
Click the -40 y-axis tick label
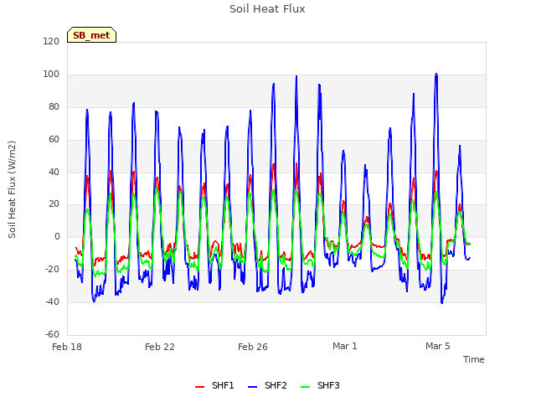[52, 301]
